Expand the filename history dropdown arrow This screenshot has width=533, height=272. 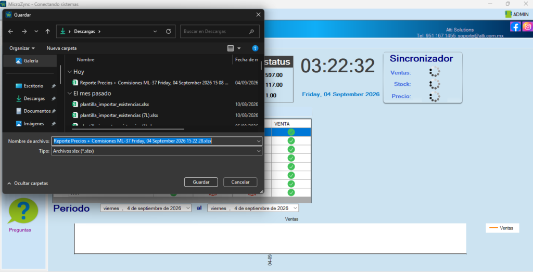[x=259, y=141]
